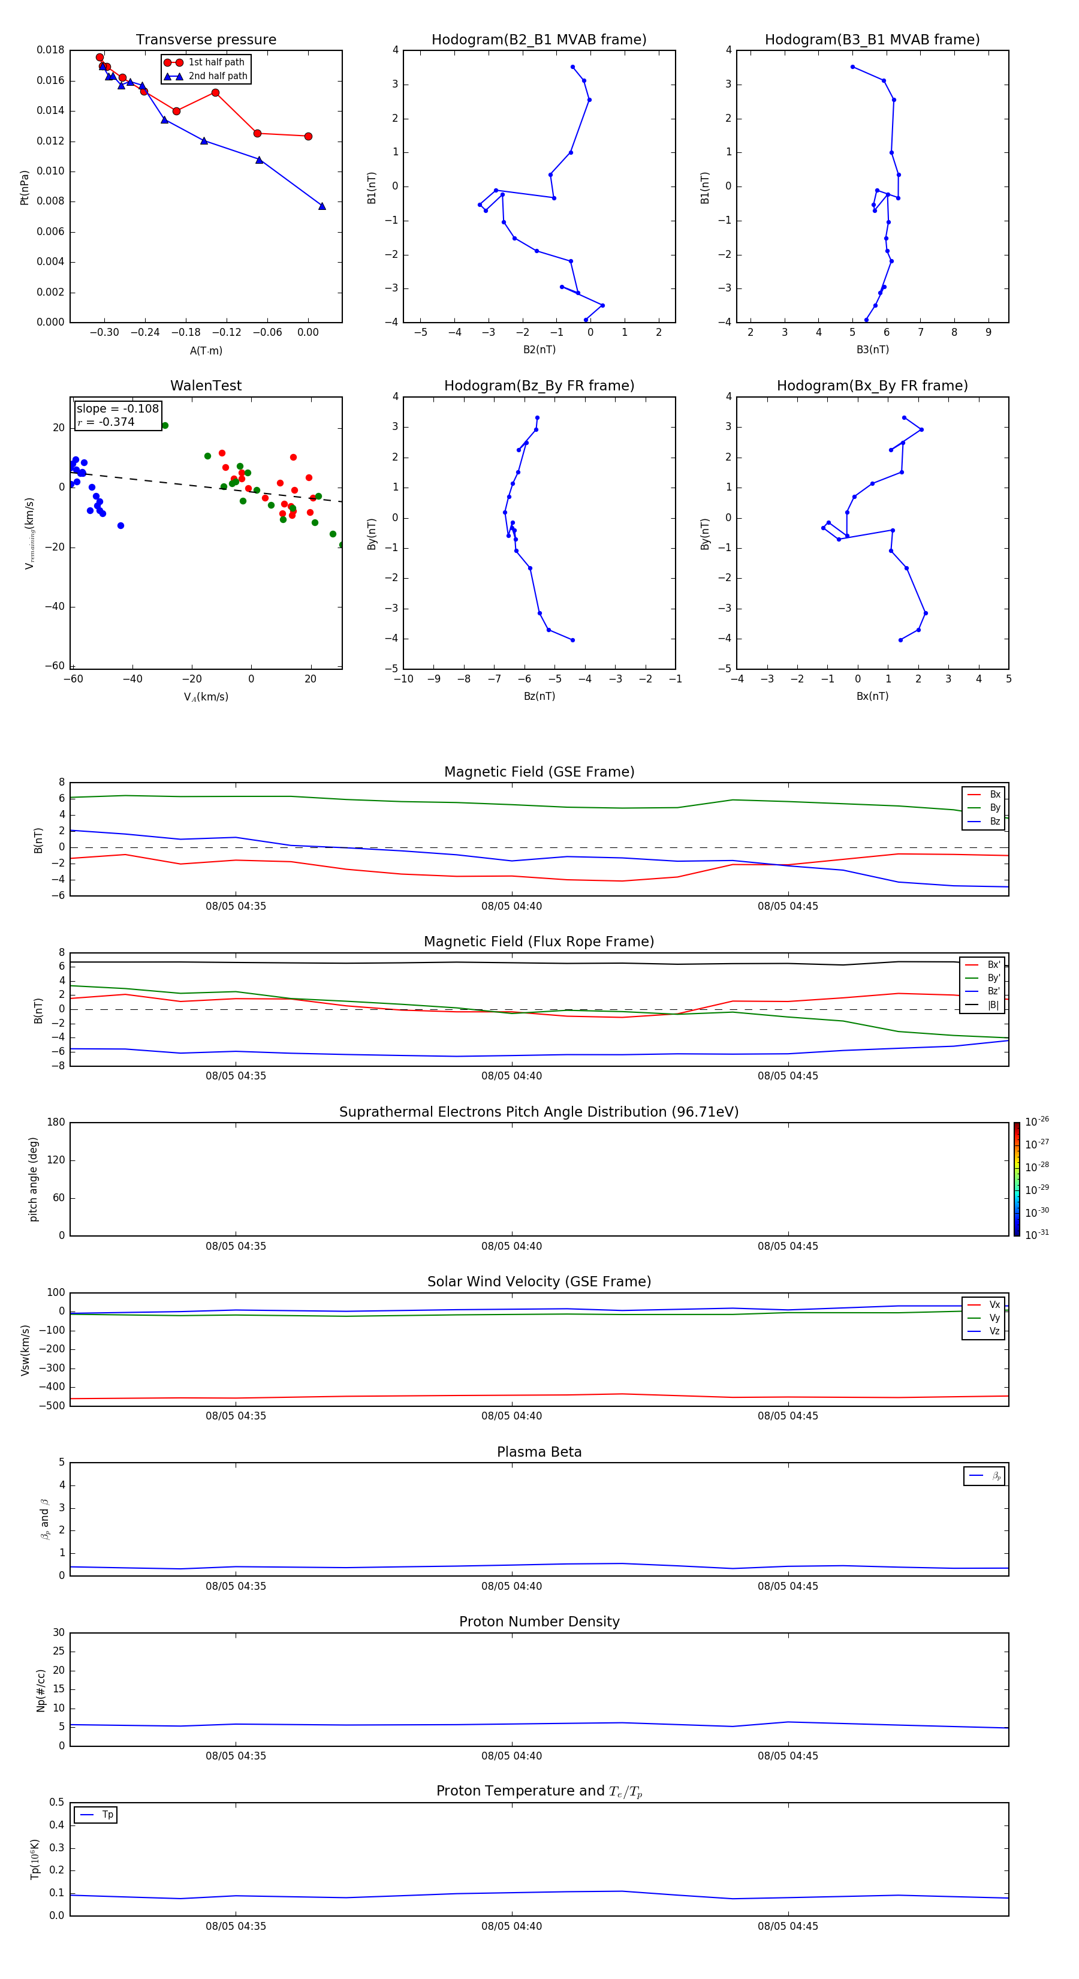Click the 'pitch angle (deg)' y-axis label
The width and height of the screenshot is (1079, 1979).
click(33, 1179)
